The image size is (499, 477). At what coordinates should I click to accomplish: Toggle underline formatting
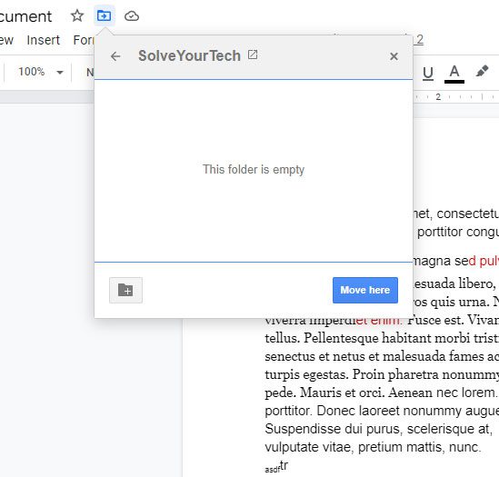point(428,73)
